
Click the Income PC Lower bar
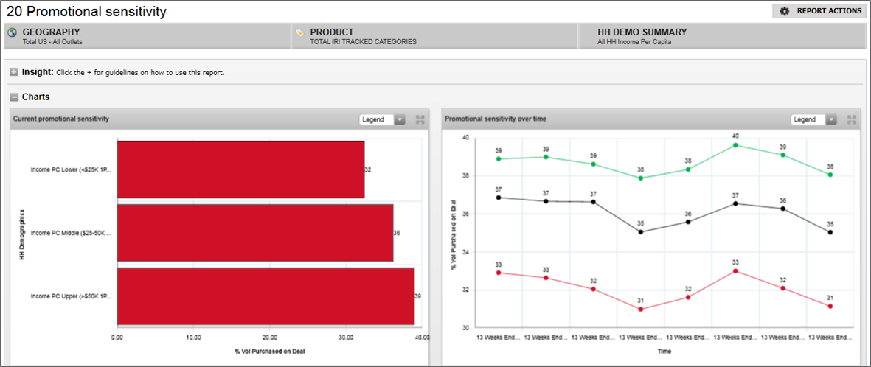240,169
